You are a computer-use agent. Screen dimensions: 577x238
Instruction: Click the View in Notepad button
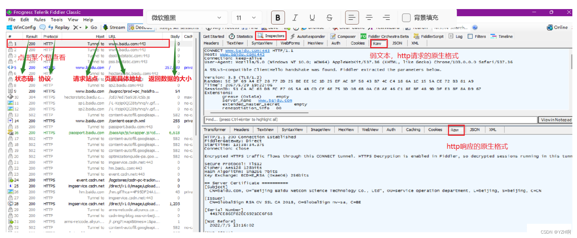(555, 120)
